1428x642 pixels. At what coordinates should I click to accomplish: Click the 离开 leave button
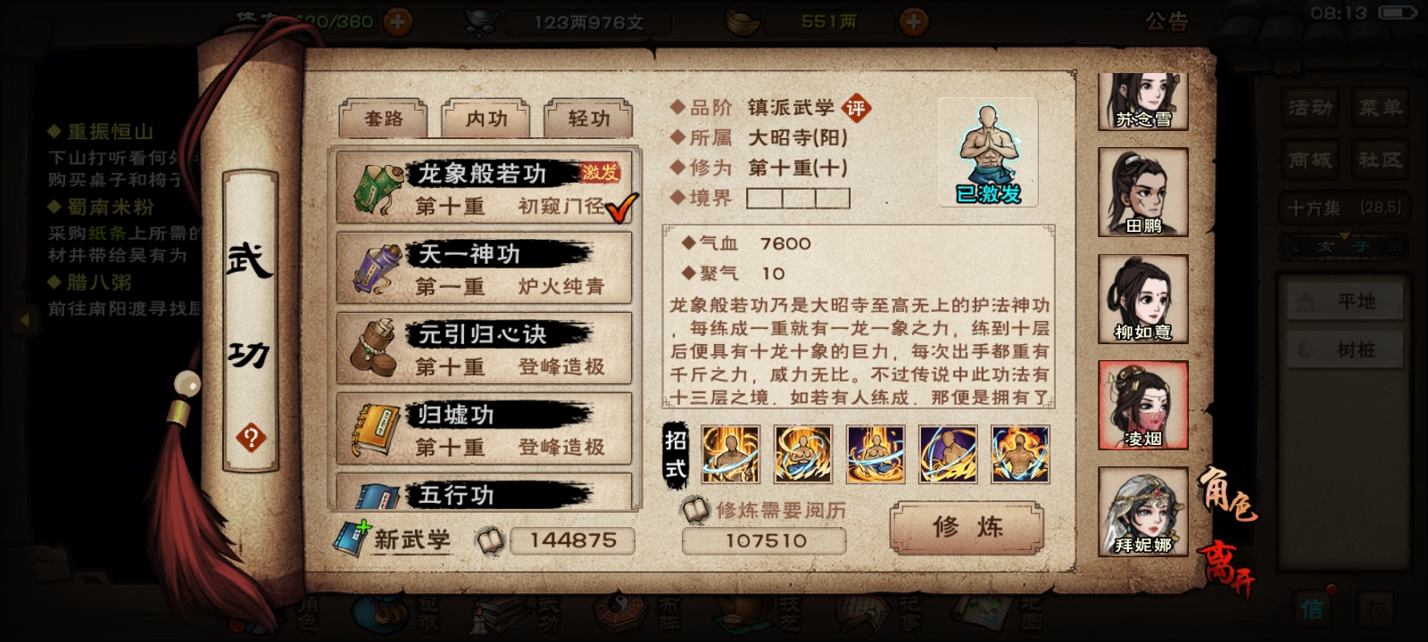1229,568
